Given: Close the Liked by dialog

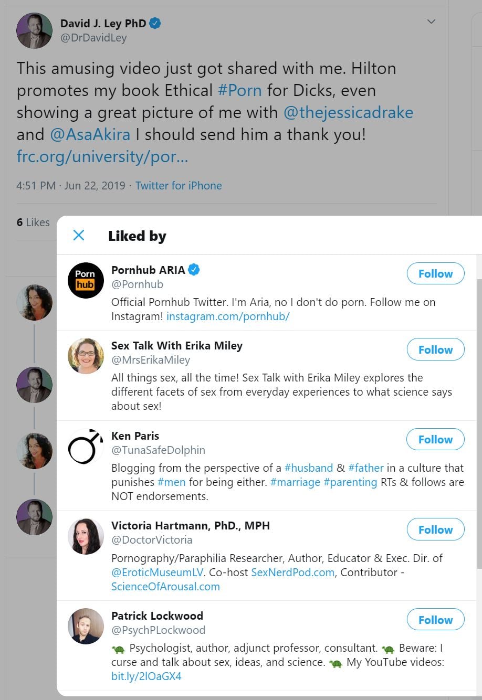Looking at the screenshot, I should coord(79,235).
